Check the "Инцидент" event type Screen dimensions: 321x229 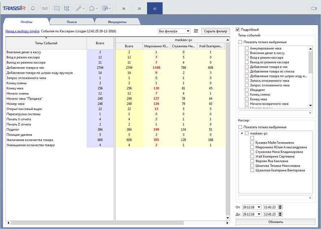(x=246, y=89)
